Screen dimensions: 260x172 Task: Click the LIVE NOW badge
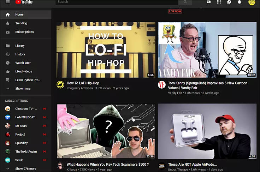pyautogui.click(x=175, y=11)
